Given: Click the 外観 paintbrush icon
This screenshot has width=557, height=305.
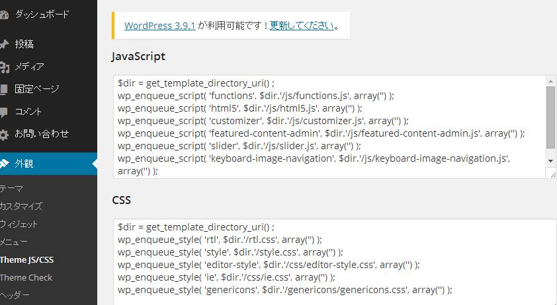Looking at the screenshot, I should coord(4,164).
